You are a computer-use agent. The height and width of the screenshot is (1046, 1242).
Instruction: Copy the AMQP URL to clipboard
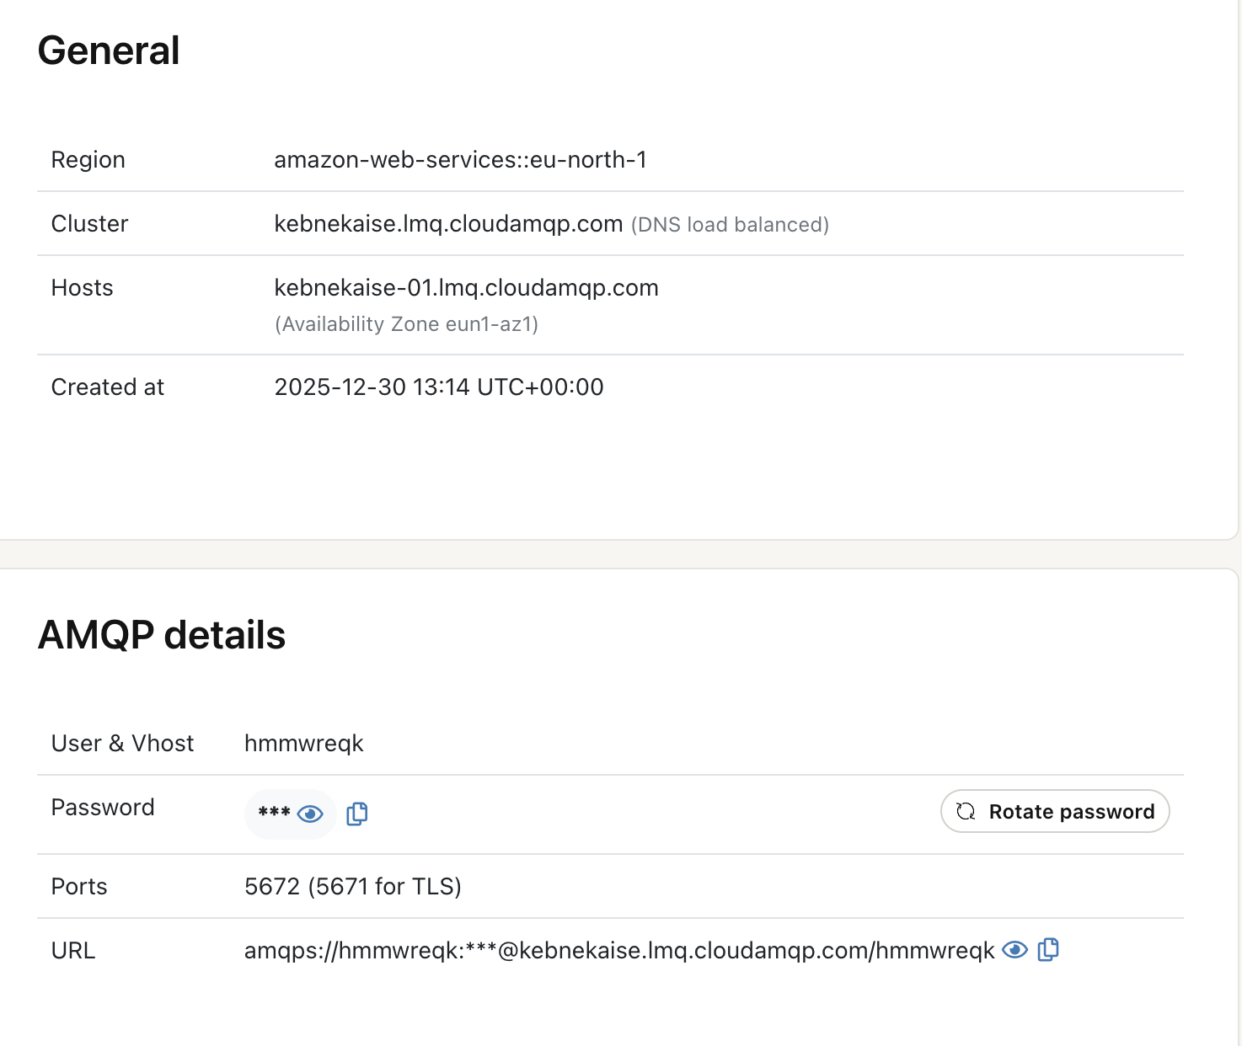[1048, 950]
